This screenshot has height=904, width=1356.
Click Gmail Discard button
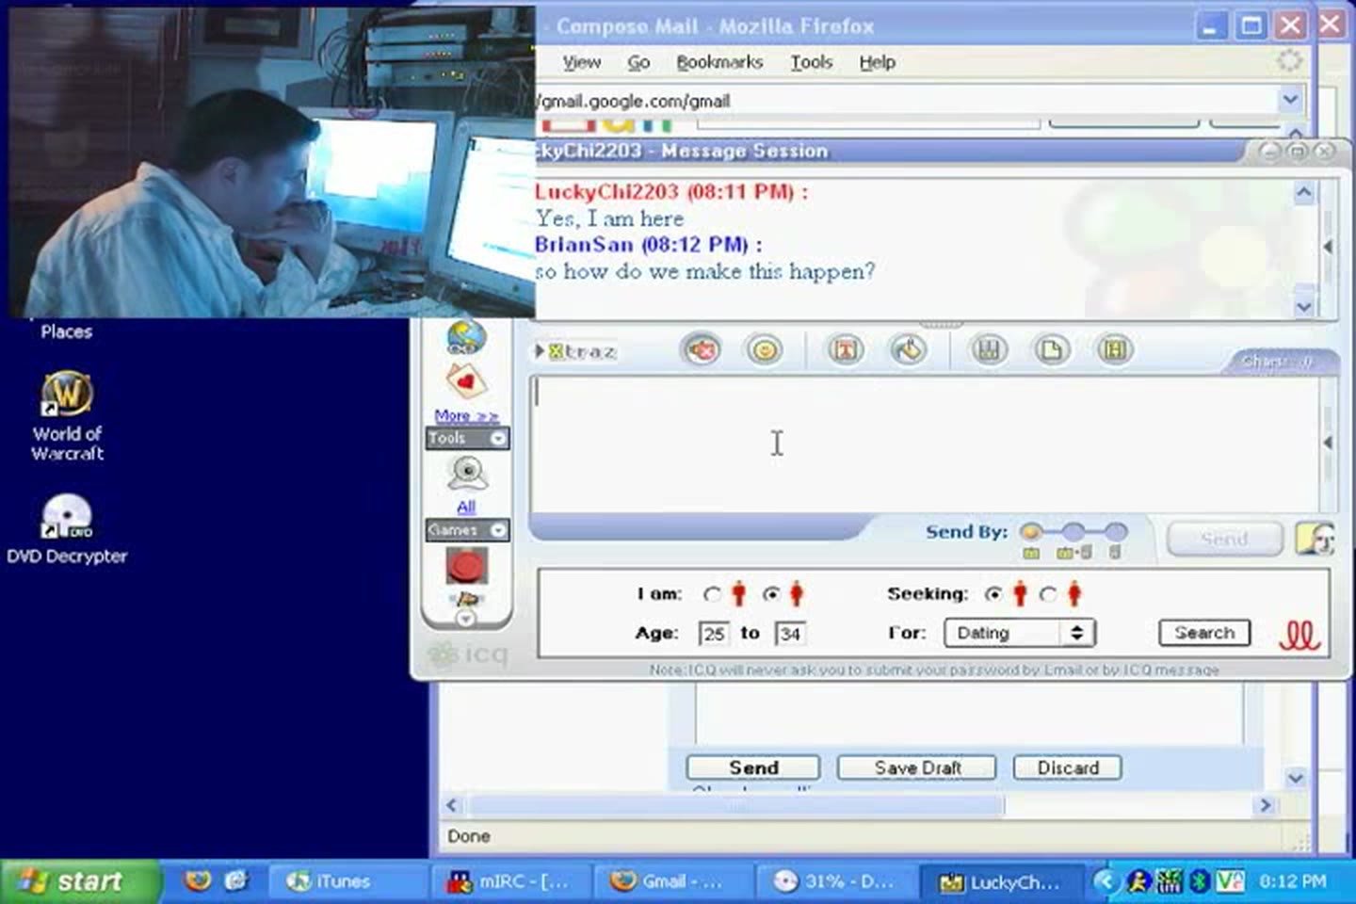click(x=1068, y=767)
